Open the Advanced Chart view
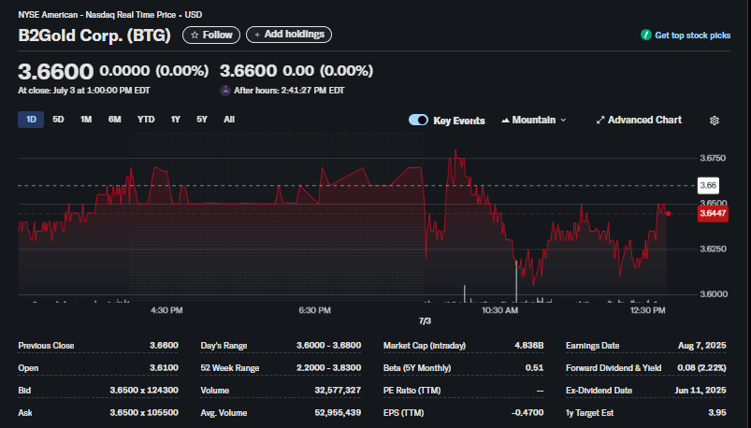Viewport: 751px width, 428px height. pos(639,121)
